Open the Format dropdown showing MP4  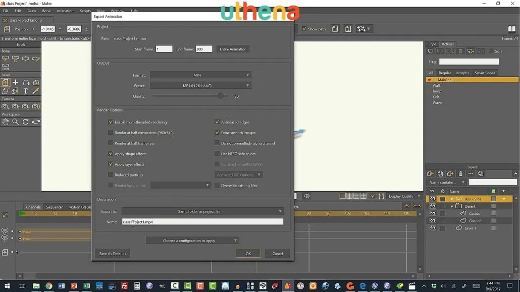pos(200,75)
